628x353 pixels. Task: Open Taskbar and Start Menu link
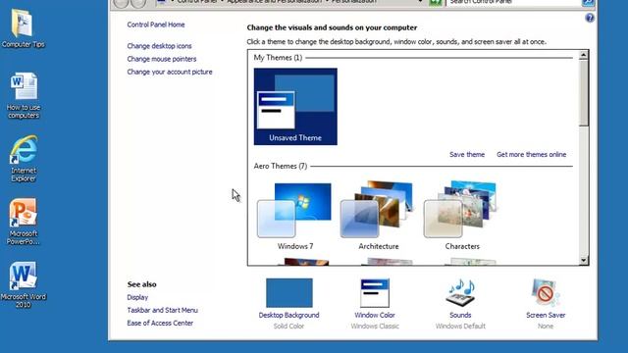pos(162,310)
